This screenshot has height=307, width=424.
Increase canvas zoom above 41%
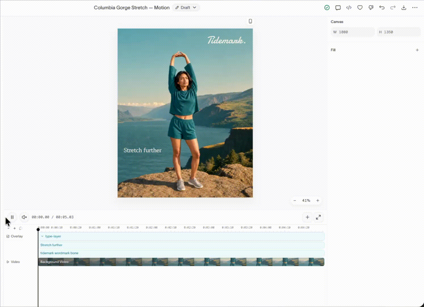point(318,200)
